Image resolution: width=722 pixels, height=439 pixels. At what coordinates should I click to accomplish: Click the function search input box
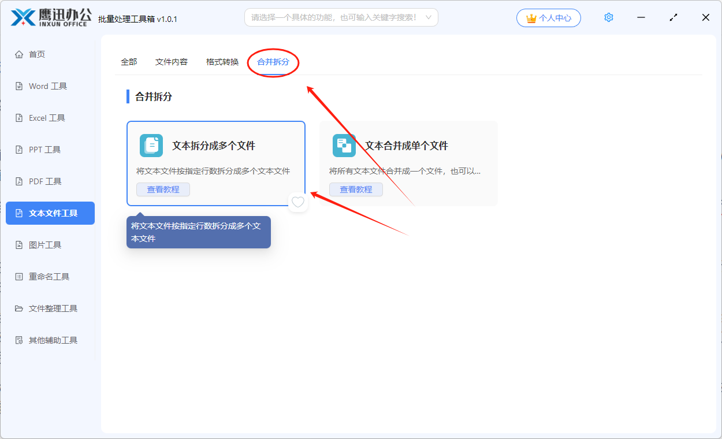click(341, 17)
